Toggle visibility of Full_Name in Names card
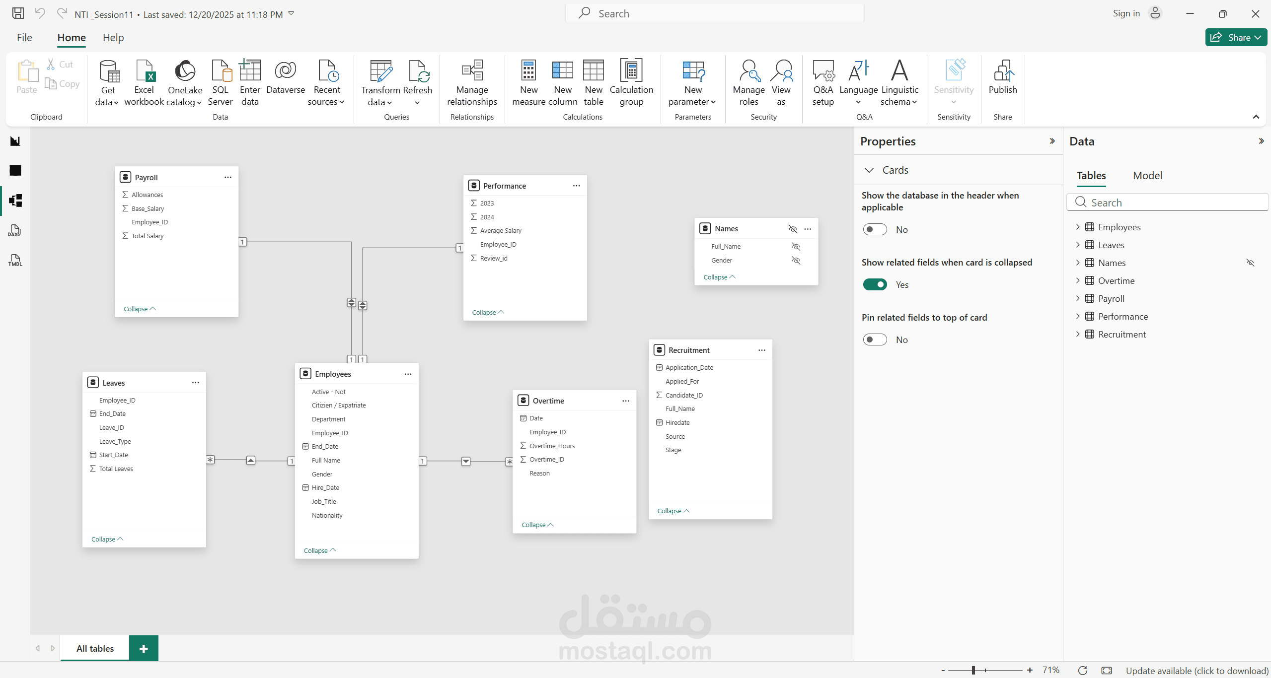 [x=796, y=247]
